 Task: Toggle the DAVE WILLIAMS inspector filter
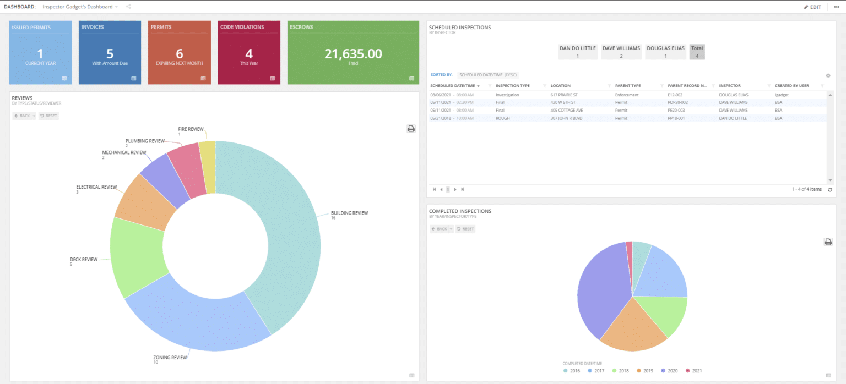coord(621,51)
